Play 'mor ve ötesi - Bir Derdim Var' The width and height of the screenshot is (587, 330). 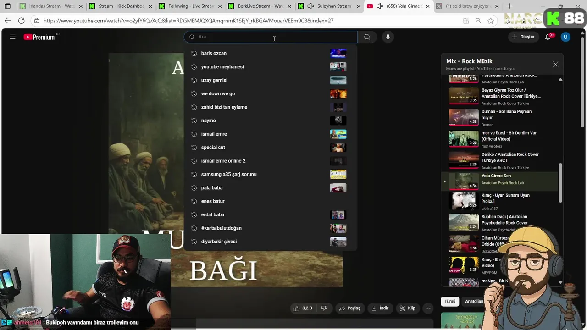click(x=500, y=139)
